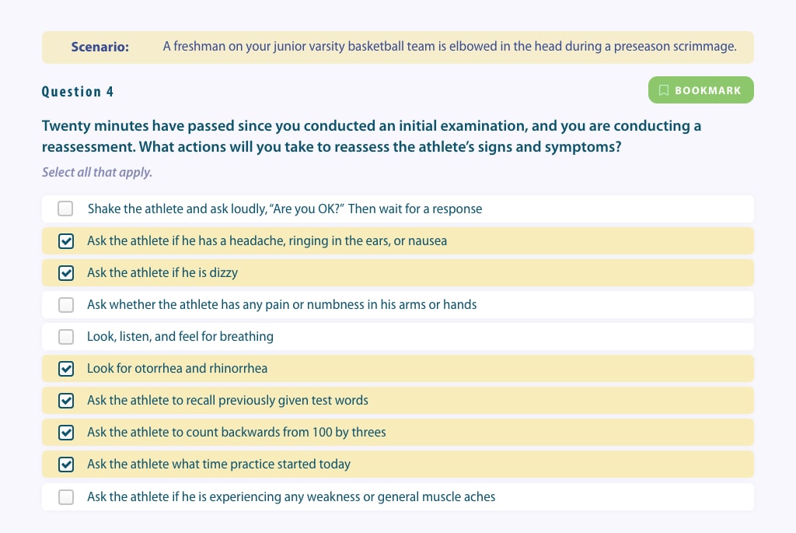Select the 'Look, listen, and feel for breathing' row
Screen dimensions: 796x533
click(x=397, y=336)
